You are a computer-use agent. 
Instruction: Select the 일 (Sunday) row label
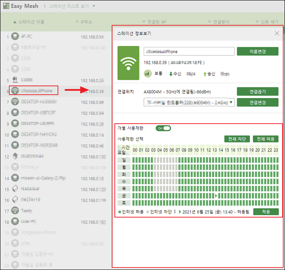pyautogui.click(x=124, y=160)
